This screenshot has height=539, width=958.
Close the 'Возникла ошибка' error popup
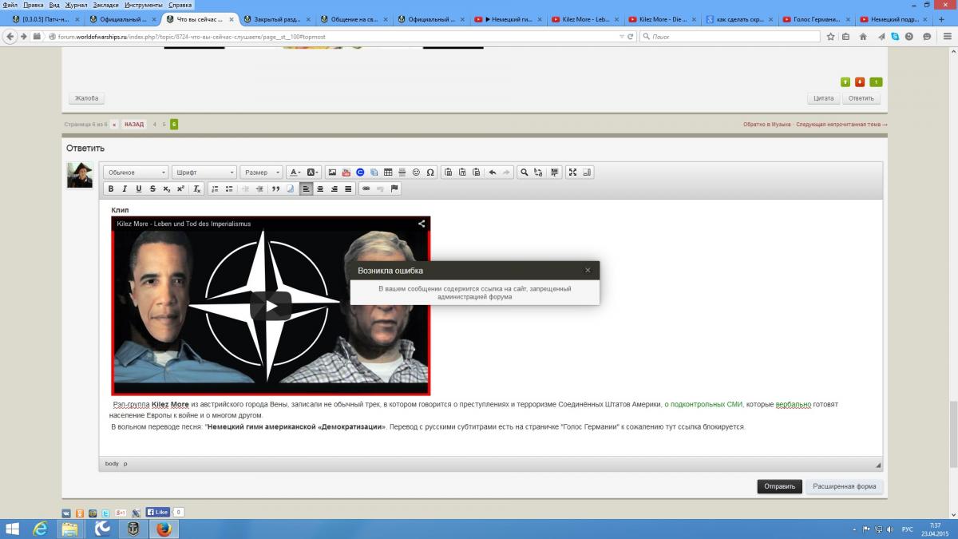point(588,270)
